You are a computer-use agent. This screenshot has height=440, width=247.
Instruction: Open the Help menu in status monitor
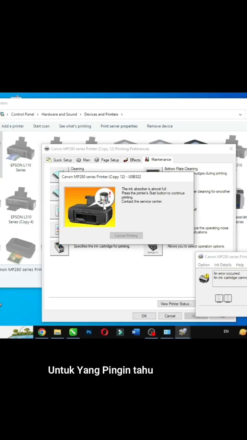coord(240,265)
